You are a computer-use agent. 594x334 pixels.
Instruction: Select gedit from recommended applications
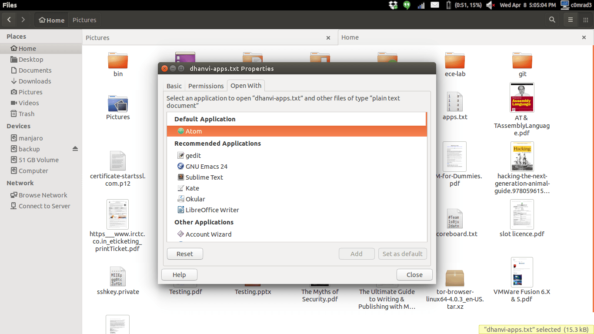tap(193, 155)
